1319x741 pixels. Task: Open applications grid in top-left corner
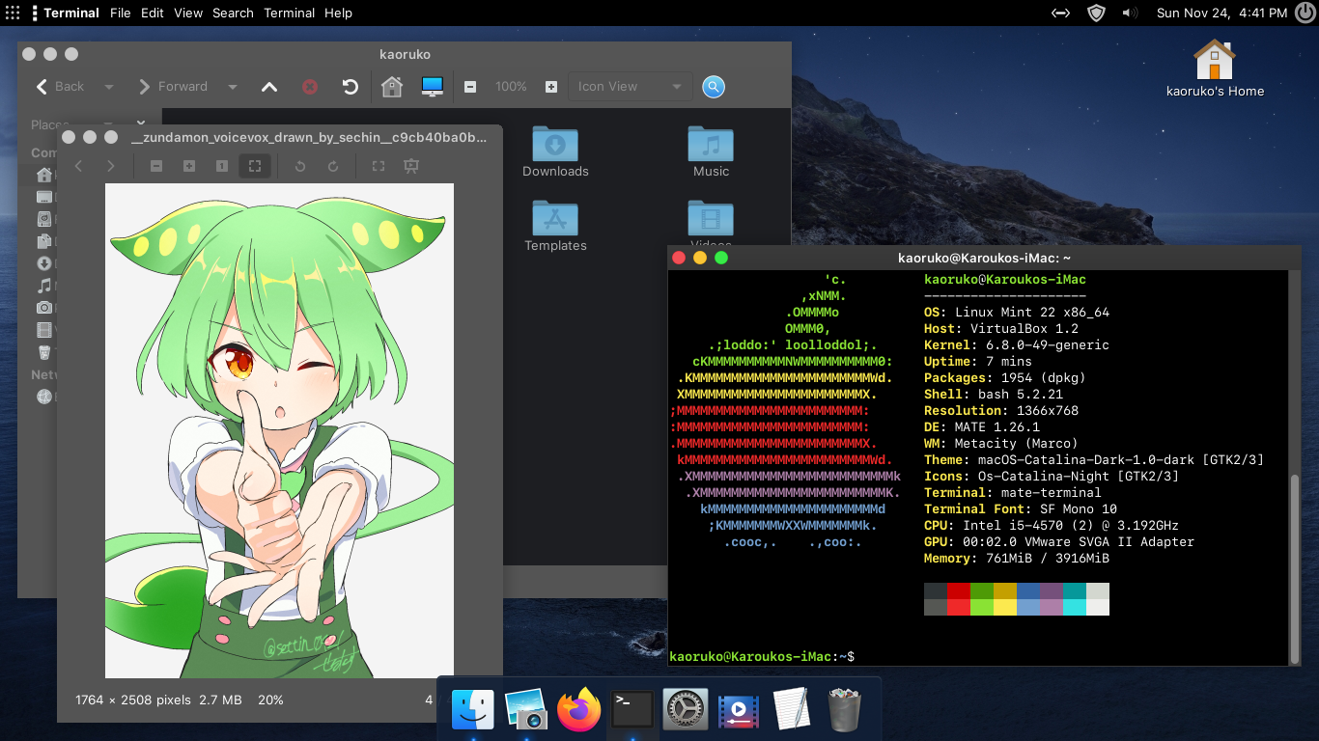point(13,14)
